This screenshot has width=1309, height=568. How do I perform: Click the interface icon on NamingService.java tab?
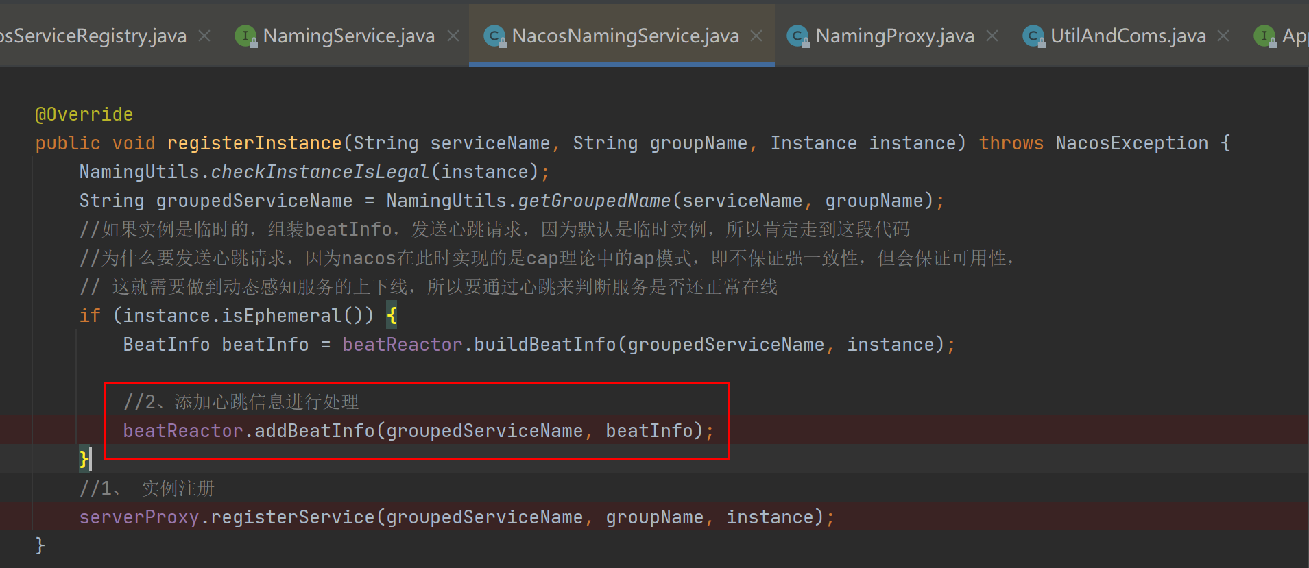(245, 36)
